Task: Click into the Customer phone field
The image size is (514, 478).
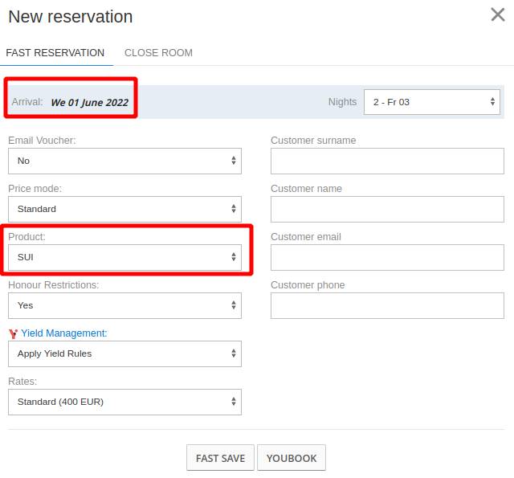Action: coord(387,305)
